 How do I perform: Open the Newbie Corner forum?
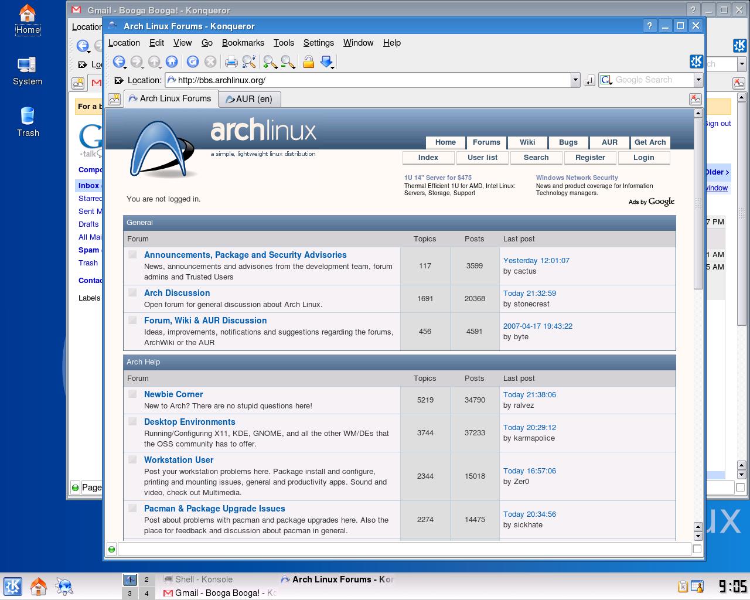click(173, 394)
